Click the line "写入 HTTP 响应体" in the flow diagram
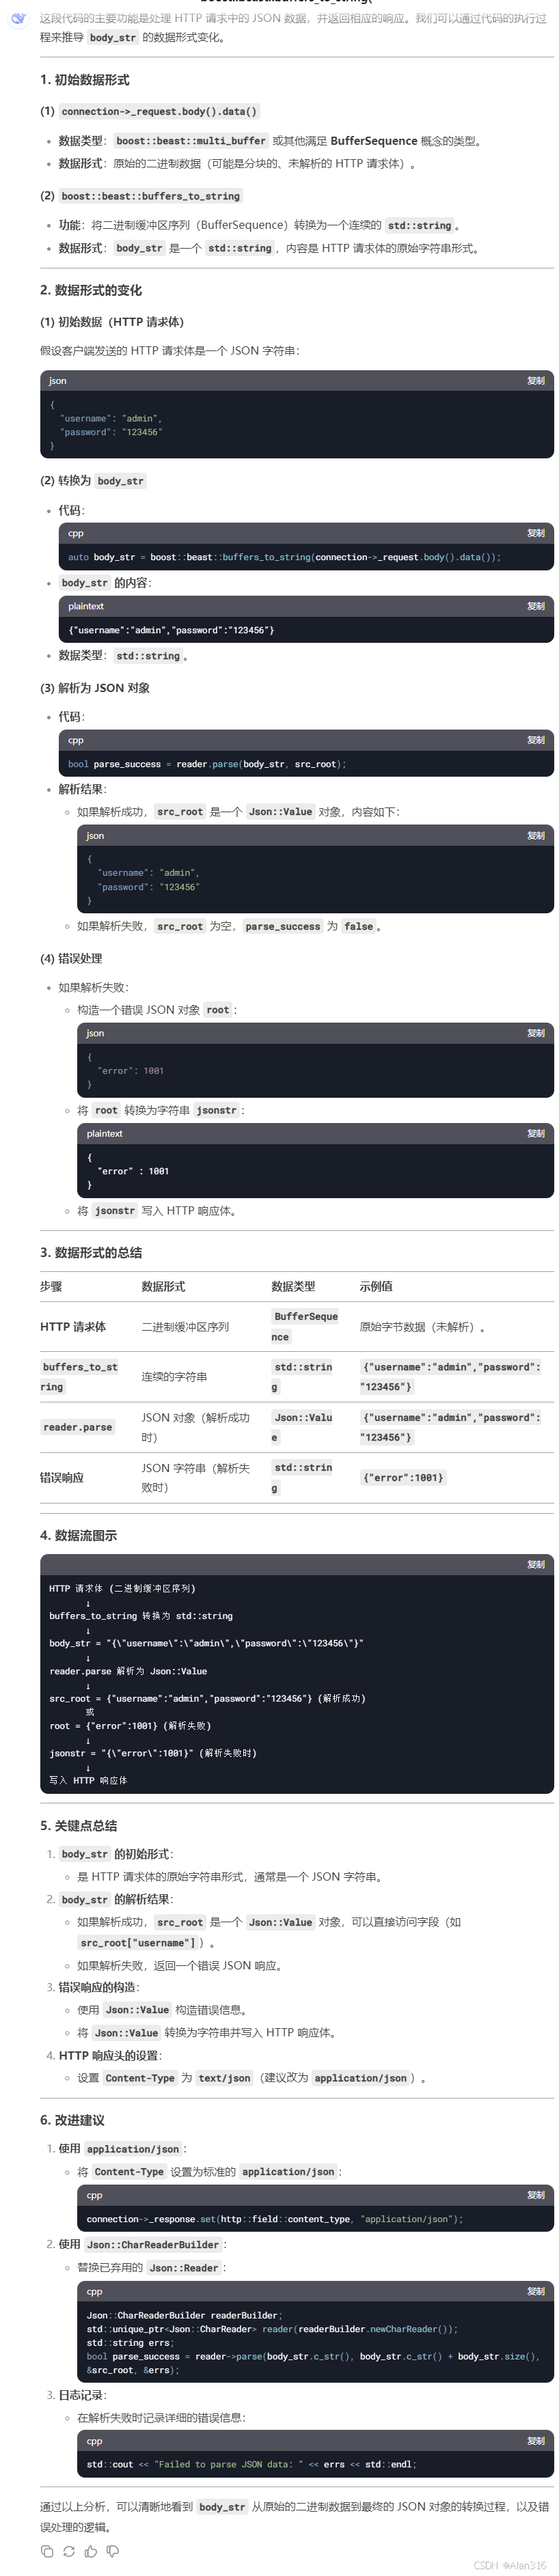The image size is (559, 2576). tap(88, 1780)
